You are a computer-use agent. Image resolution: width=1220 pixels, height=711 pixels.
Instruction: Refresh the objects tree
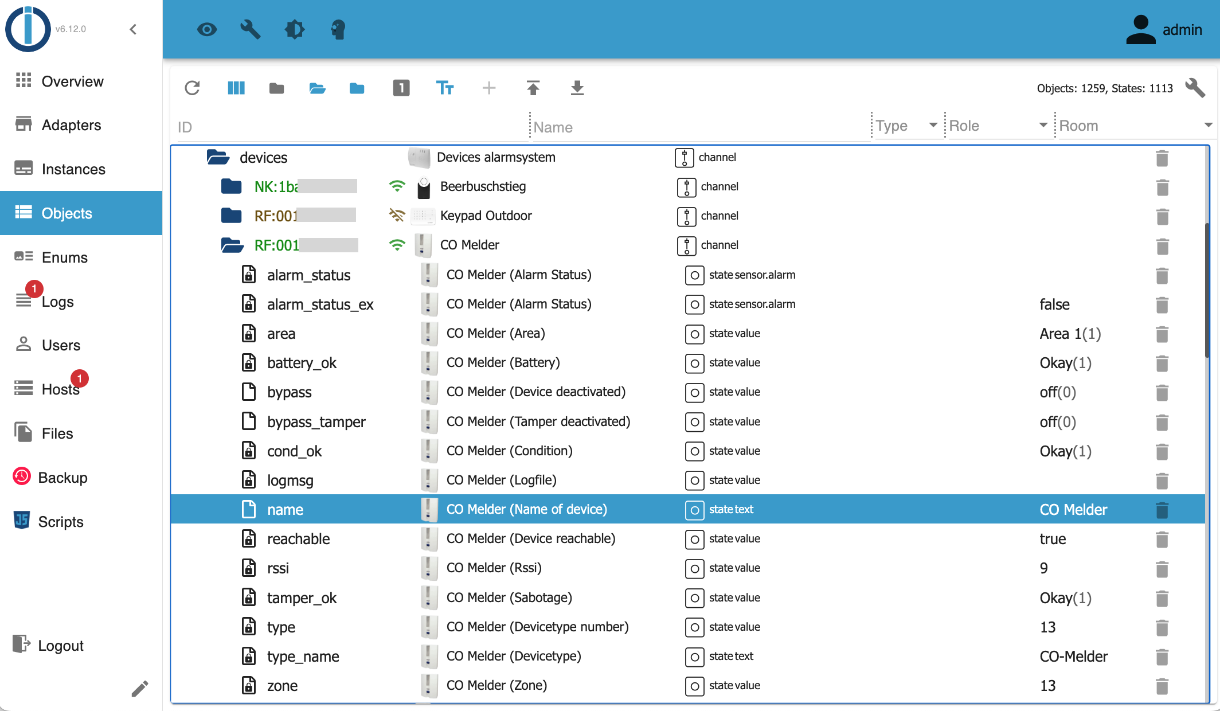[192, 88]
